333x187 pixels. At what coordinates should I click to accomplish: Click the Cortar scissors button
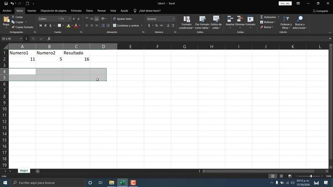[17, 17]
